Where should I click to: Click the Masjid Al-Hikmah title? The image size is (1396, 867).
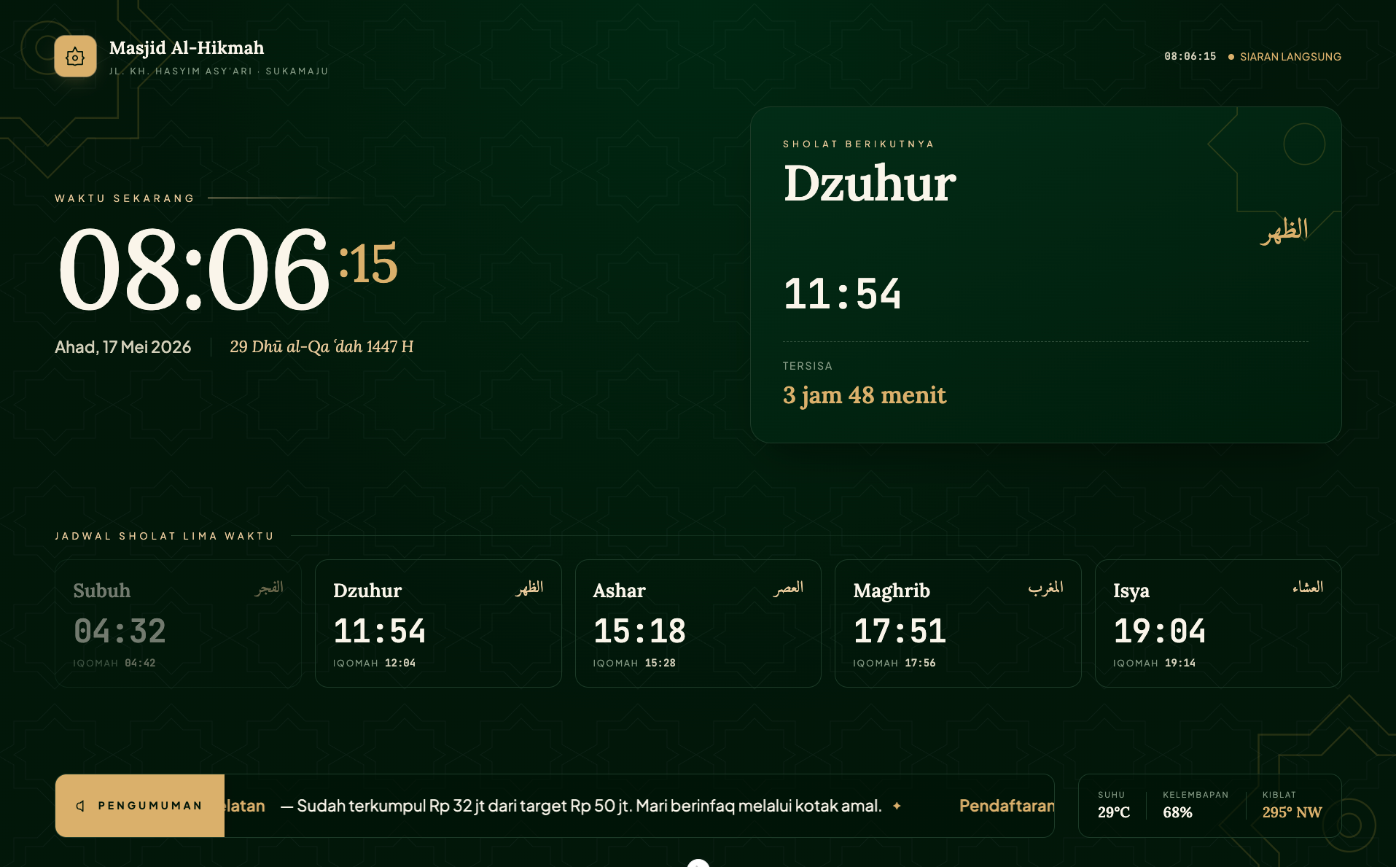pyautogui.click(x=187, y=48)
